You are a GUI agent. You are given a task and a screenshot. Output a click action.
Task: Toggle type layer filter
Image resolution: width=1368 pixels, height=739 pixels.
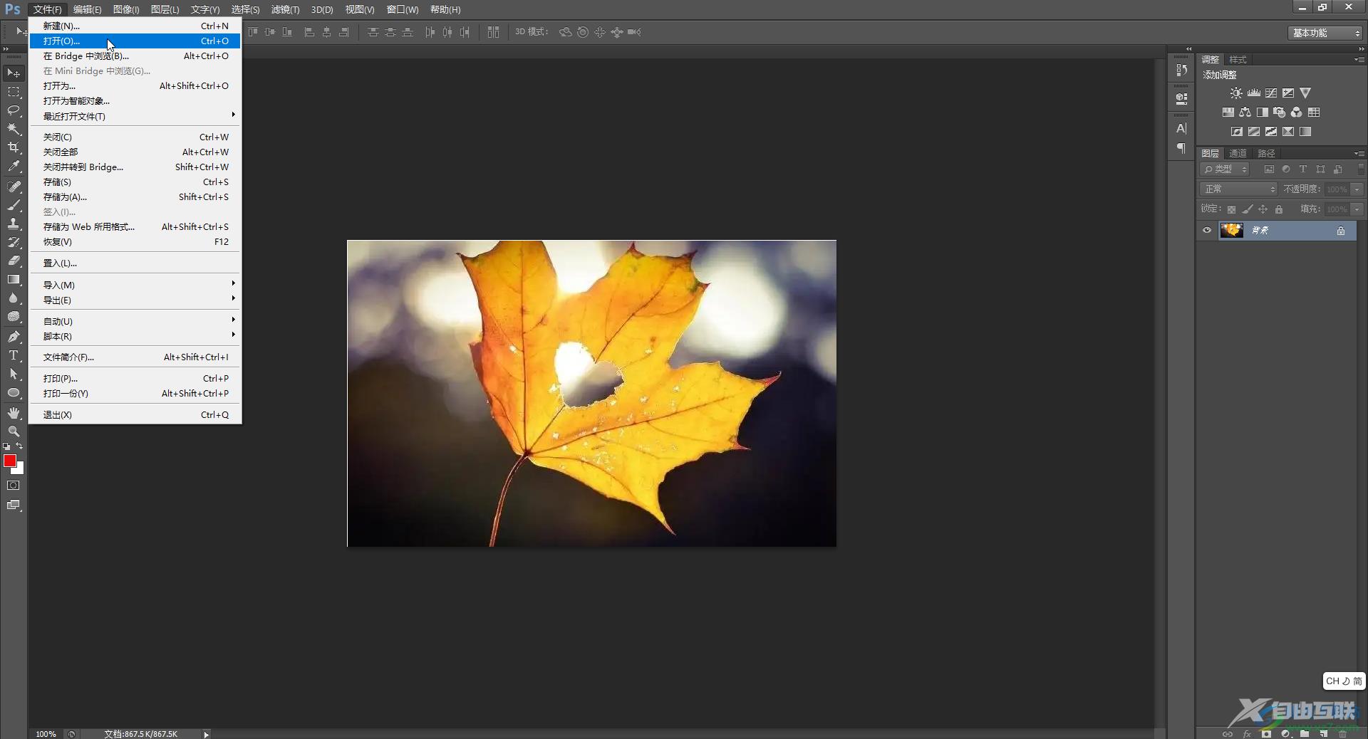point(1303,169)
